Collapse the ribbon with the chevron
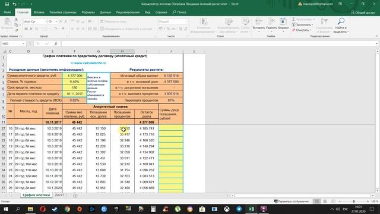Screen dimensions: 380x214 pos(376,36)
